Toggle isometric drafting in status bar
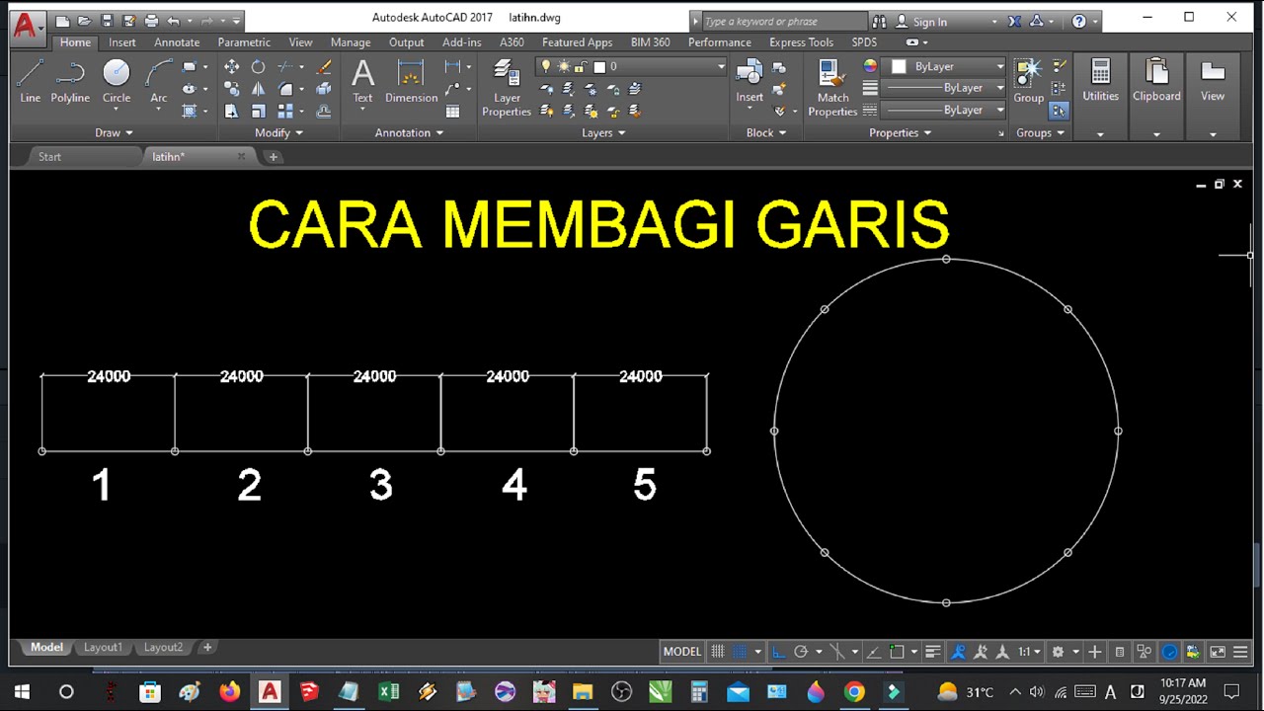 (x=837, y=652)
